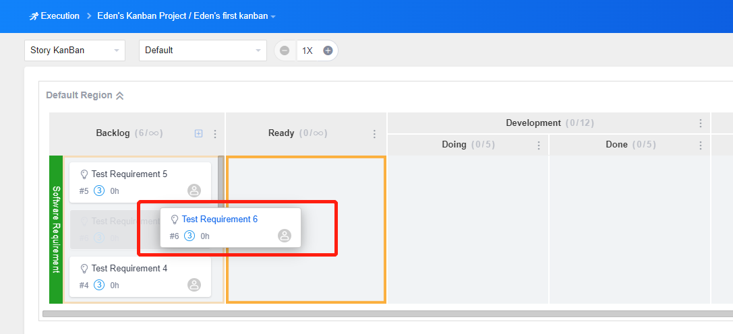Collapse the Default Region section
The height and width of the screenshot is (334, 733).
119,96
